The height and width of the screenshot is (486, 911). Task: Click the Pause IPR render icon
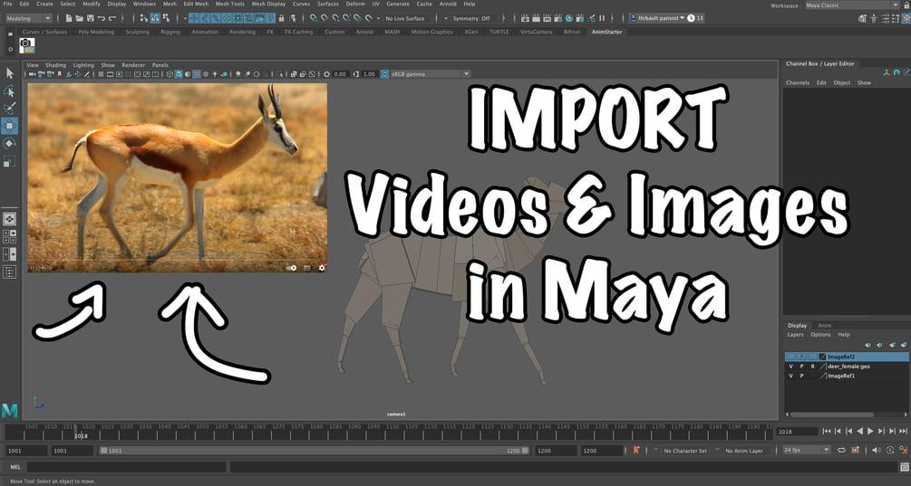[x=602, y=19]
